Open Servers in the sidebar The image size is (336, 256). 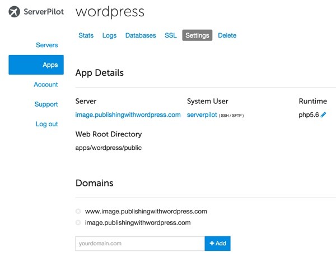pos(47,45)
